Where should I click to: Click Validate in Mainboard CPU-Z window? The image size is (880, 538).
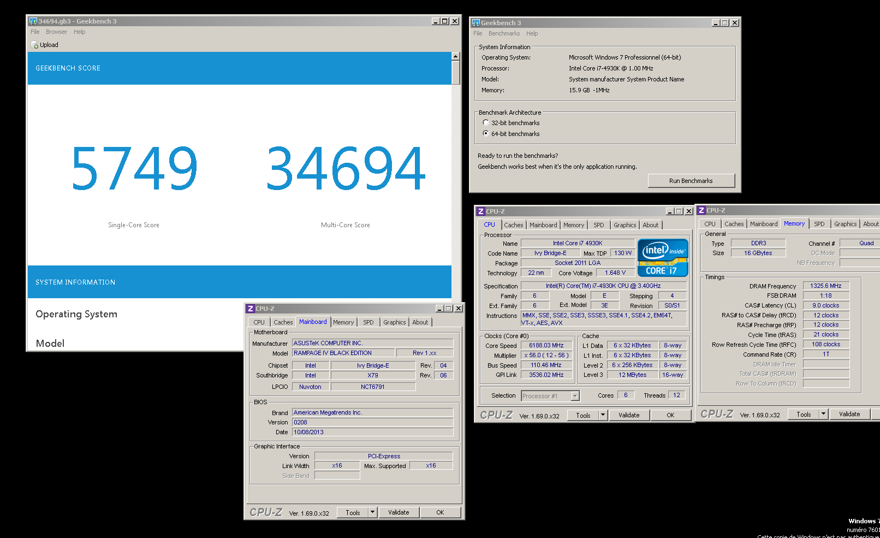399,512
